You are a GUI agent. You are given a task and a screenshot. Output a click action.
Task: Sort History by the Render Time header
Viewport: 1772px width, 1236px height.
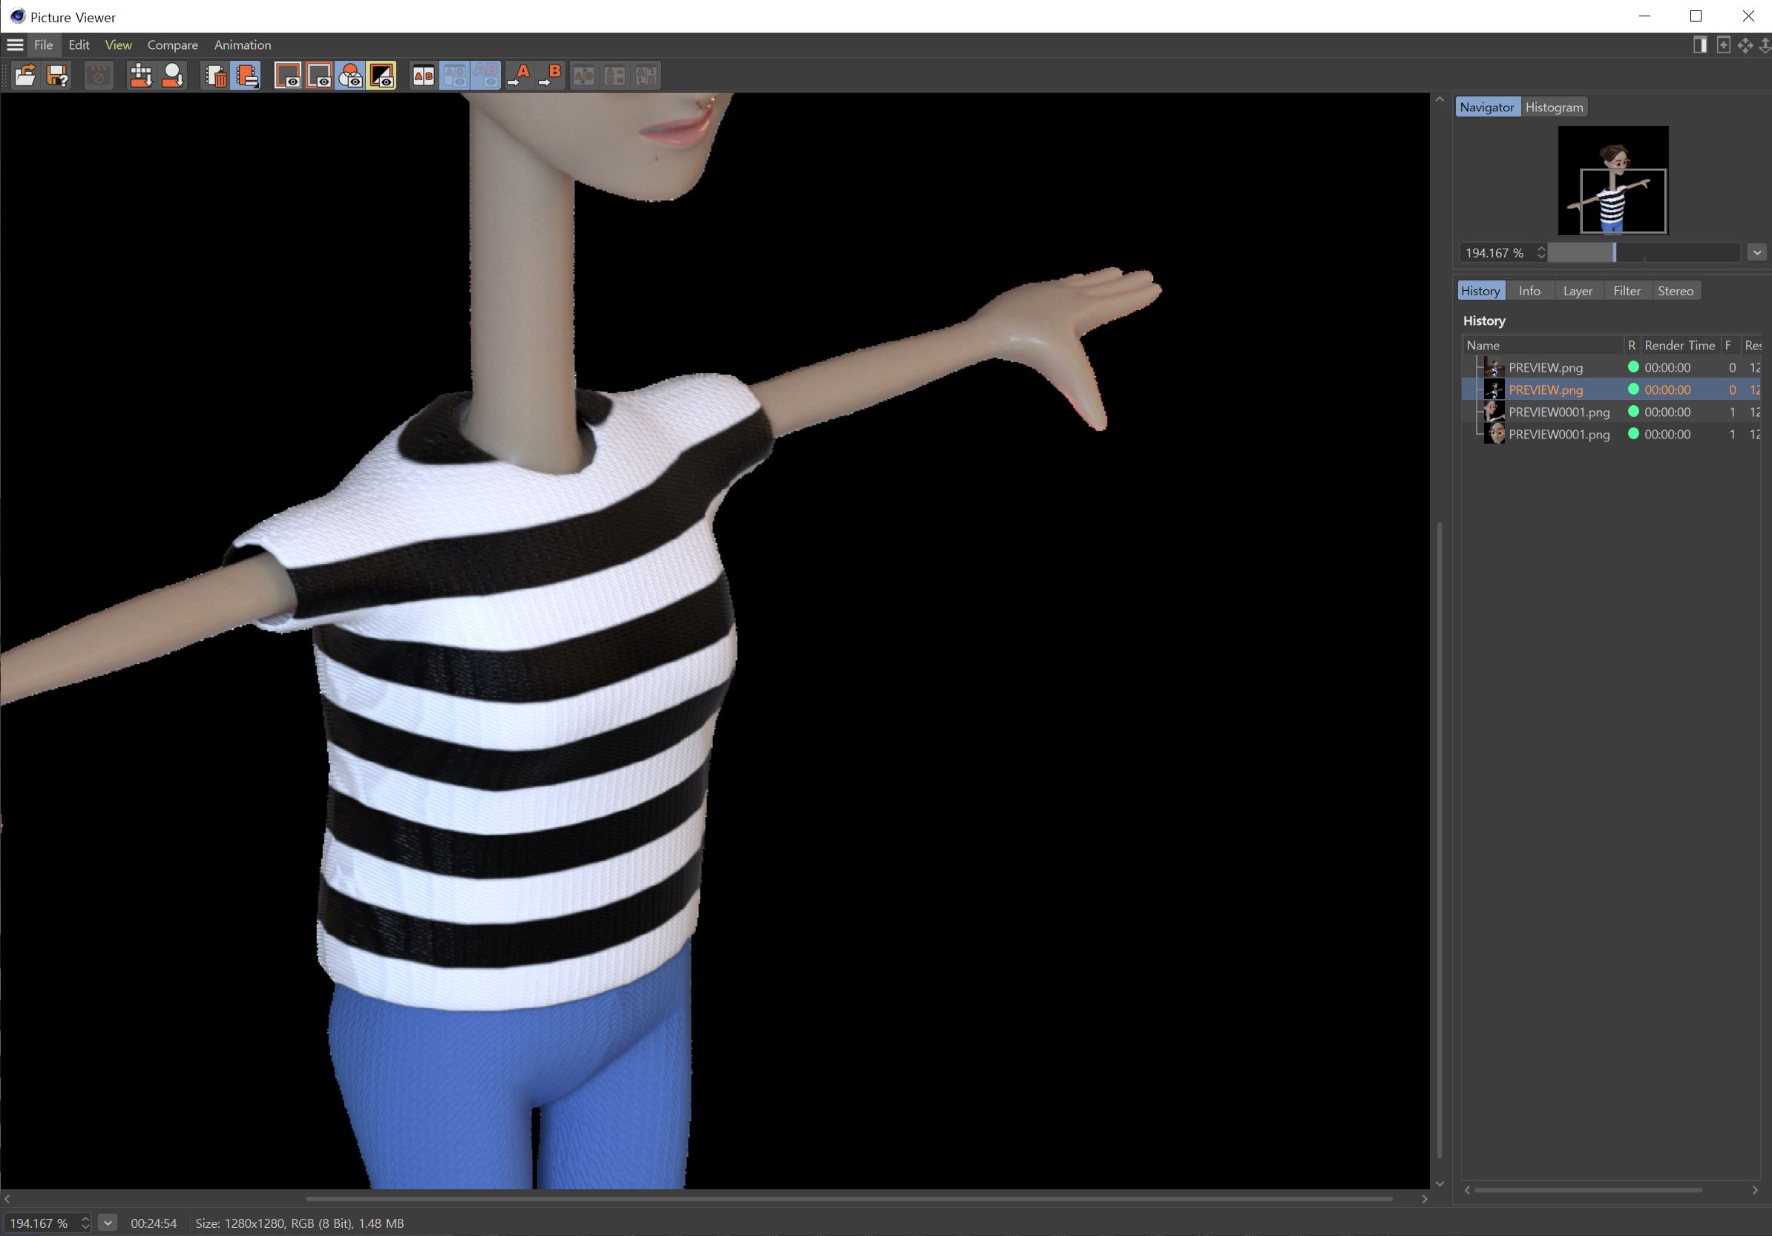[x=1679, y=346]
